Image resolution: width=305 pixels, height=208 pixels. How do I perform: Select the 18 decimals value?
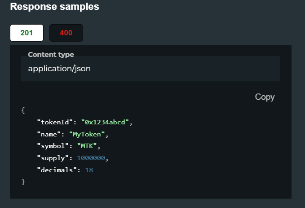(89, 170)
